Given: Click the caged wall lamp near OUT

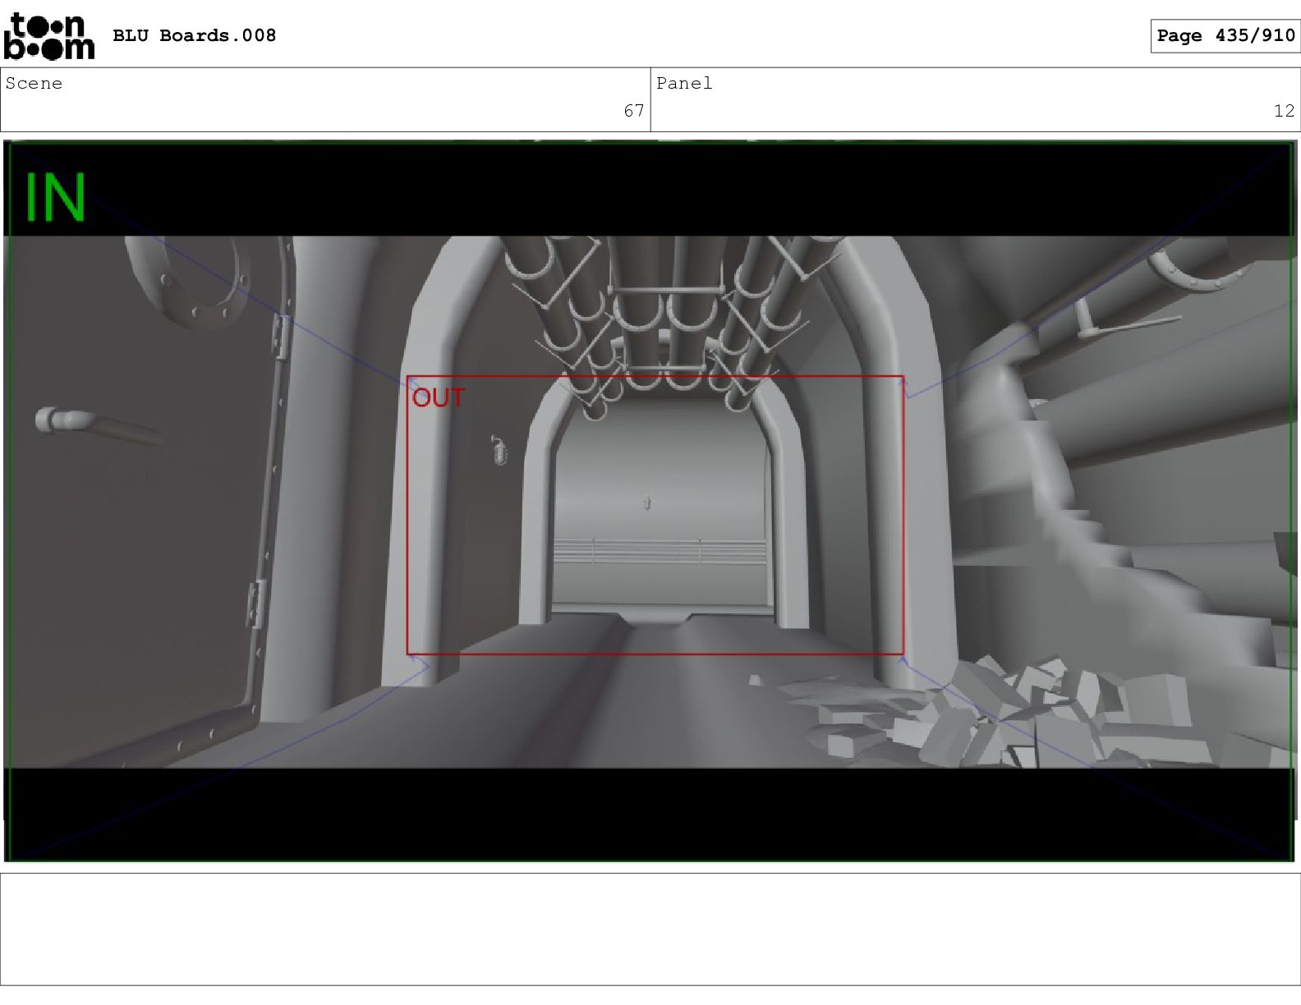Looking at the screenshot, I should tap(499, 451).
